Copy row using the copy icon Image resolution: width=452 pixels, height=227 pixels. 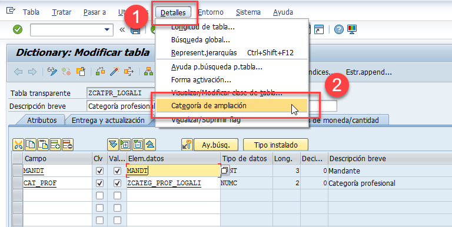pyautogui.click(x=31, y=145)
